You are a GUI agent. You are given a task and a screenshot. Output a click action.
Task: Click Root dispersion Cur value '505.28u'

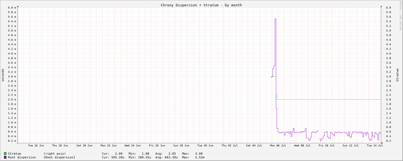point(118,157)
